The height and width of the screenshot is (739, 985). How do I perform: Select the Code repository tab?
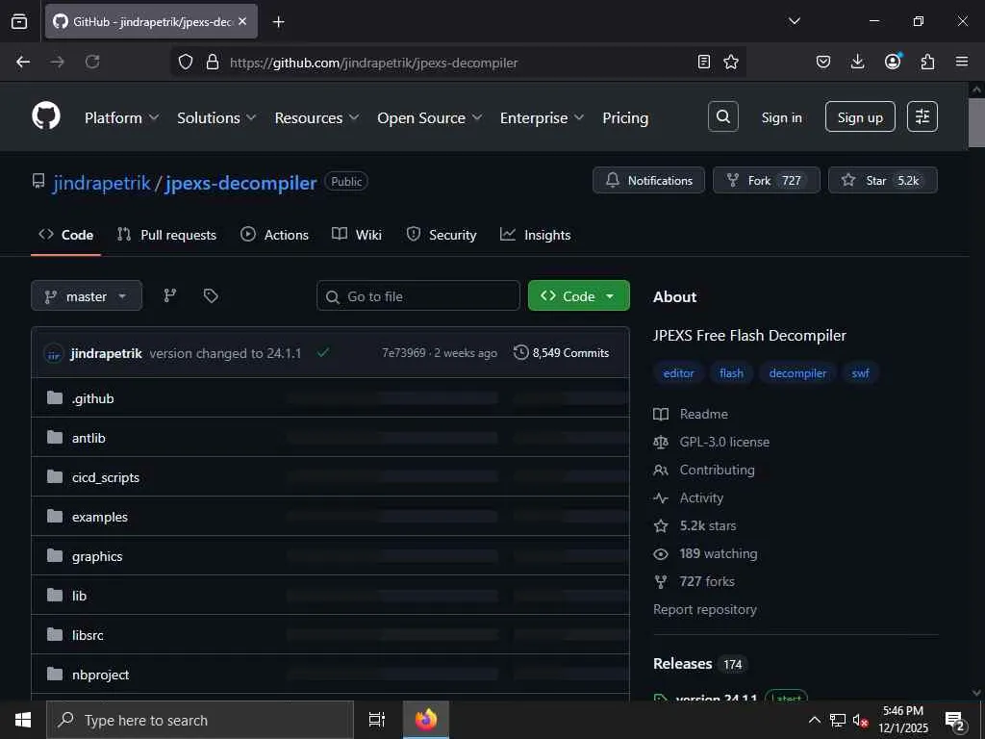click(66, 235)
